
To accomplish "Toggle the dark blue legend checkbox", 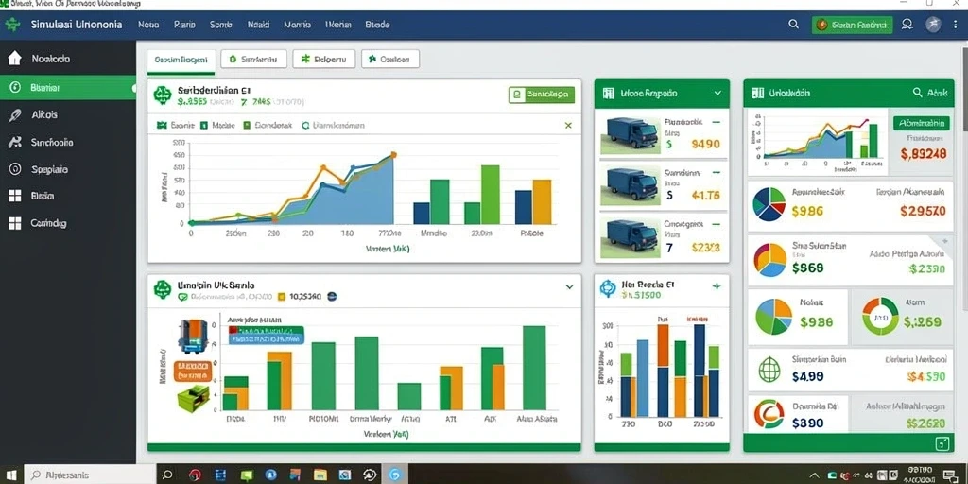I will pyautogui.click(x=204, y=125).
